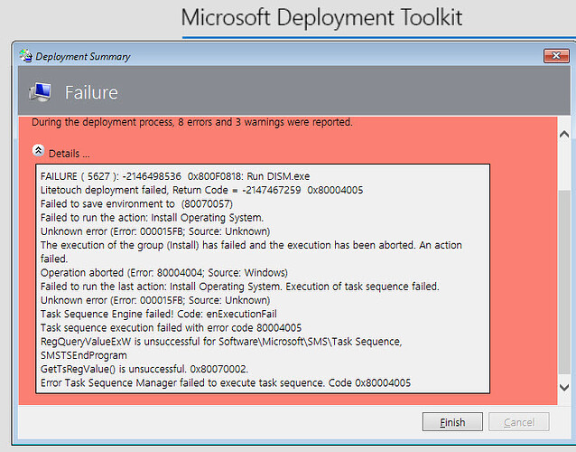Click the 'Details ...' label text
This screenshot has height=452, width=576.
[x=70, y=153]
